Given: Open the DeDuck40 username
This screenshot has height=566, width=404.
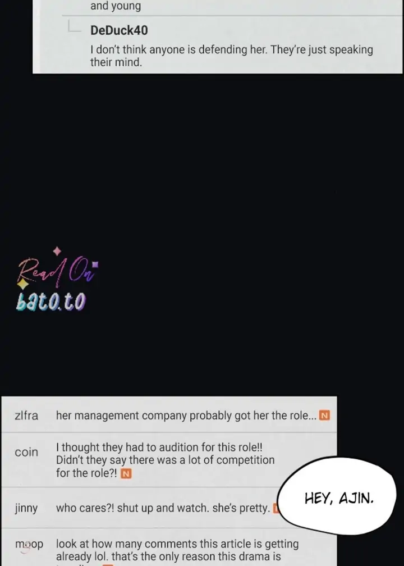Looking at the screenshot, I should point(119,30).
